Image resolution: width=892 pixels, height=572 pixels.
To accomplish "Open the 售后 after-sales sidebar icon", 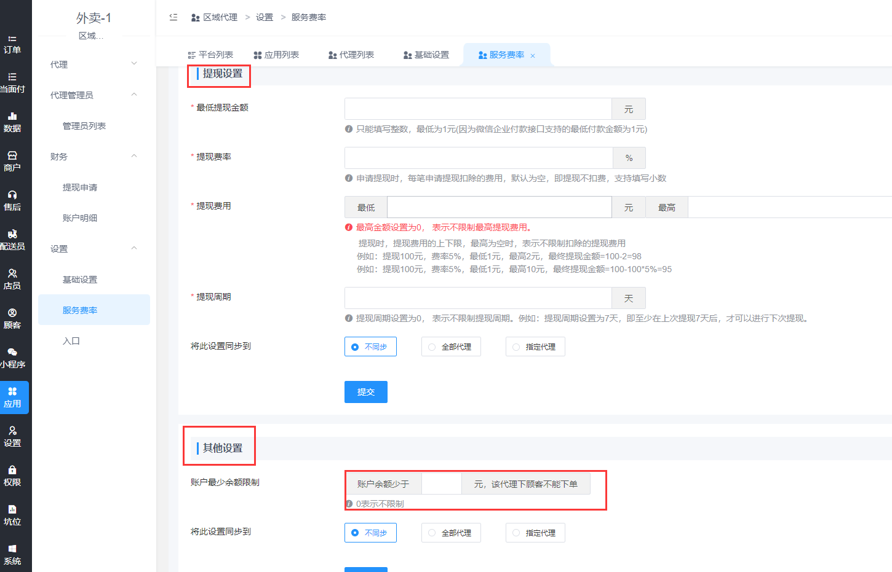I will pyautogui.click(x=12, y=201).
